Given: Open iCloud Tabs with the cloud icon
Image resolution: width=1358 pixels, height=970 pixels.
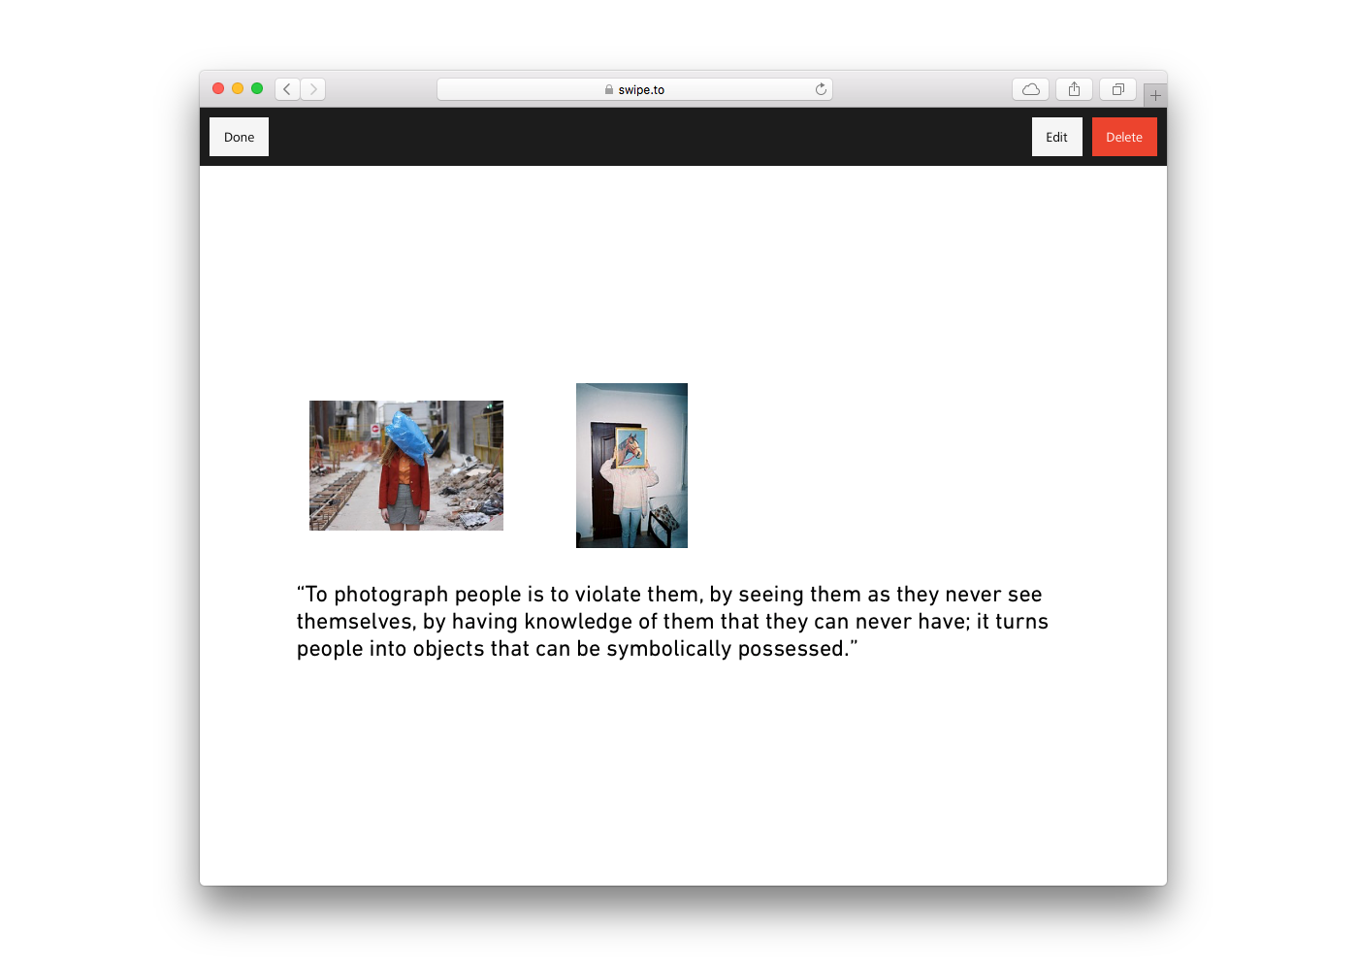Looking at the screenshot, I should pyautogui.click(x=1030, y=88).
